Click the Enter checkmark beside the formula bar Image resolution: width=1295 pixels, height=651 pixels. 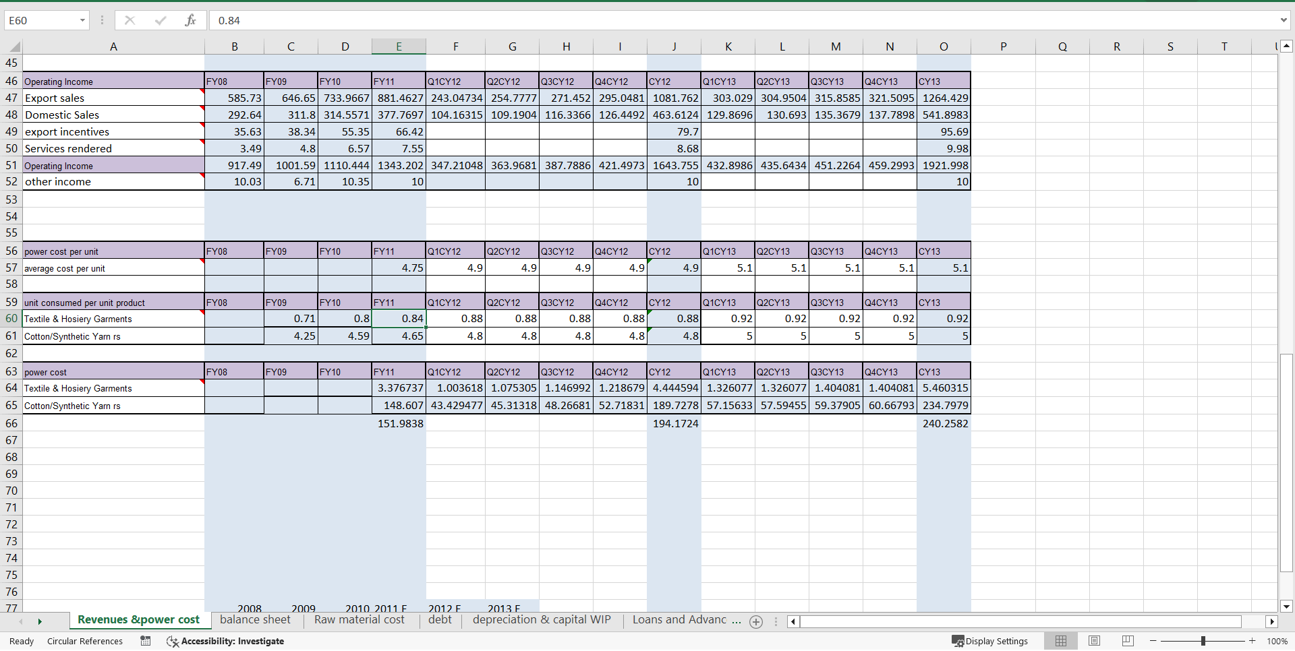tap(161, 20)
